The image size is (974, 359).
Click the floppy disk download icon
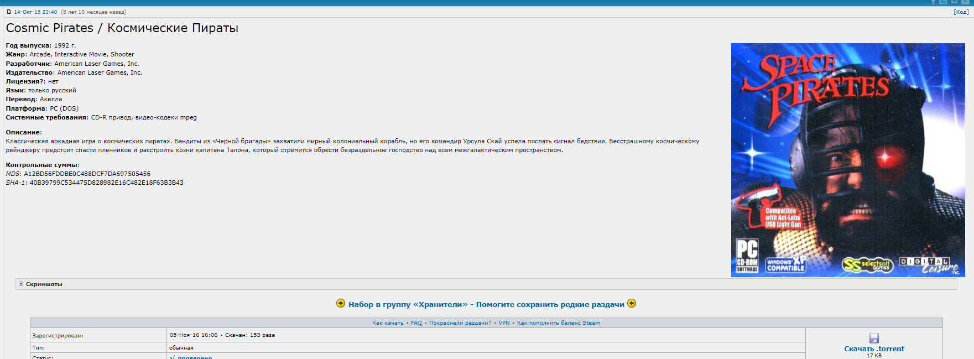[x=874, y=338]
